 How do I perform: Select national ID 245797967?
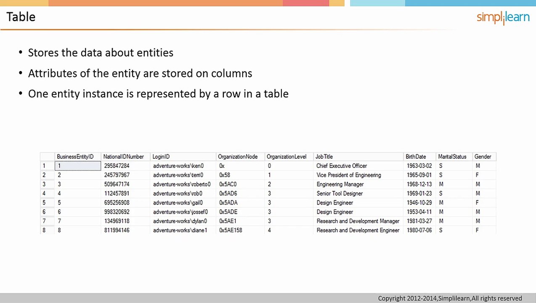[117, 175]
